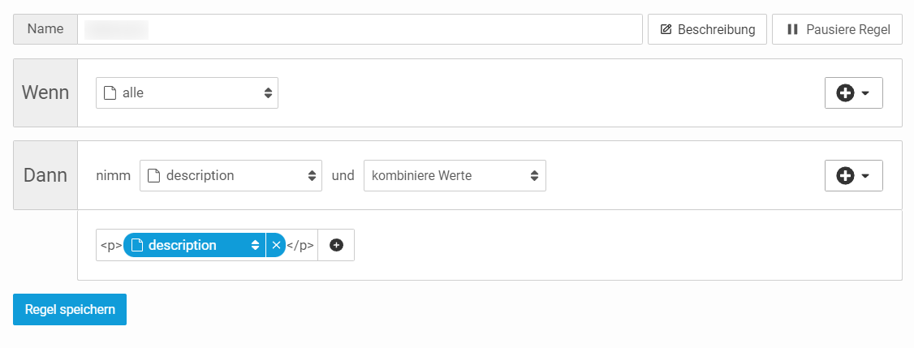Add value with small plus circle icon
The image size is (914, 348).
pyautogui.click(x=336, y=246)
